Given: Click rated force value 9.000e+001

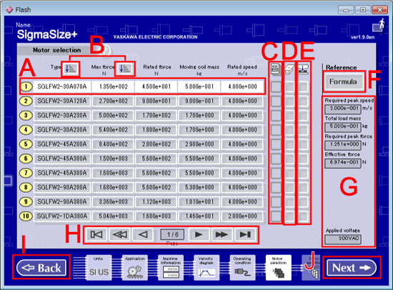Looking at the screenshot, I should pyautogui.click(x=156, y=101).
